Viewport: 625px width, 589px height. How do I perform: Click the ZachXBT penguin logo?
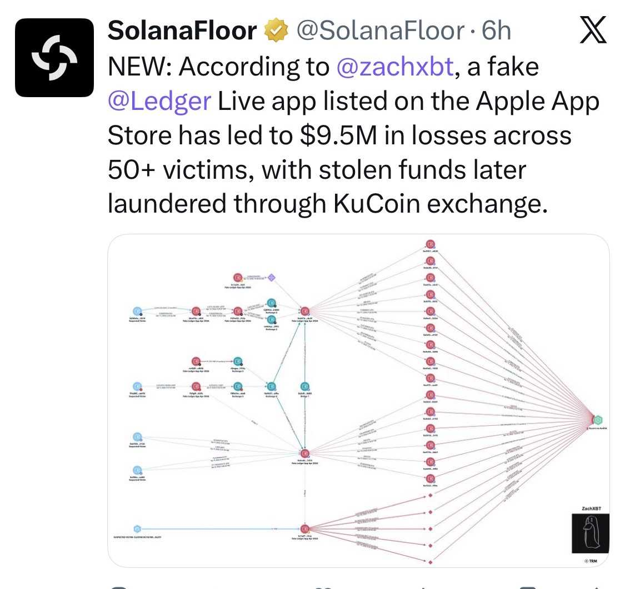[x=591, y=533]
